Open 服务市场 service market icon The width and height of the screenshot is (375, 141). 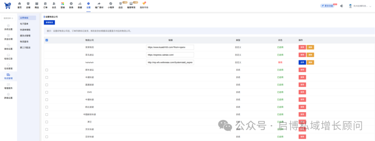(x=144, y=5)
